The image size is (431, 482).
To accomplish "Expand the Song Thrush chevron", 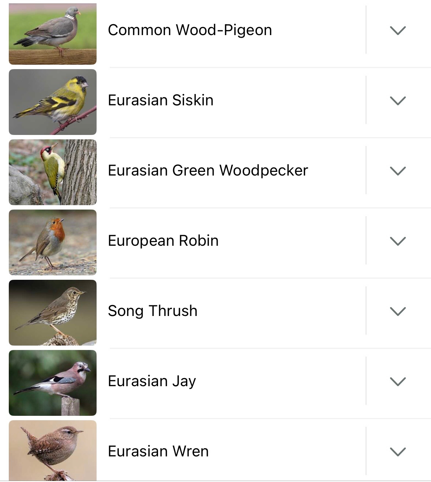I will point(398,311).
